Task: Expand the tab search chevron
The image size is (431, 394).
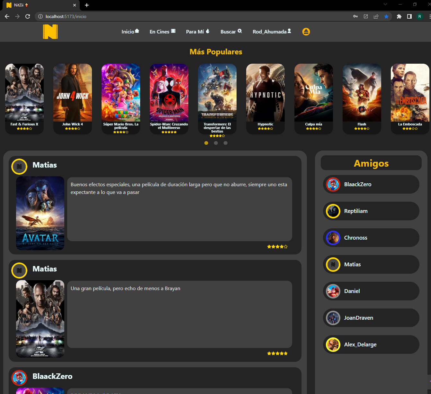Action: pyautogui.click(x=385, y=5)
